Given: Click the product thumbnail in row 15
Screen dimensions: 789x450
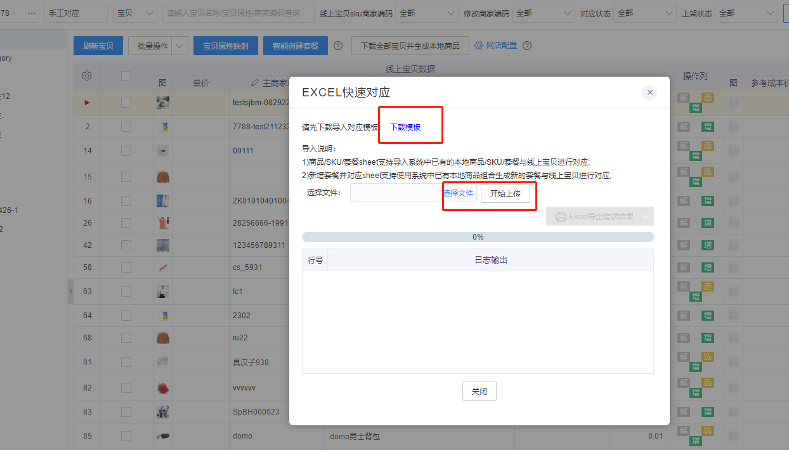Looking at the screenshot, I should [x=163, y=177].
